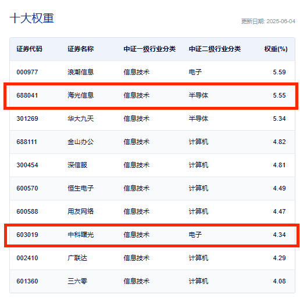Click the 中证二级行业分类 column header

[x=215, y=49]
